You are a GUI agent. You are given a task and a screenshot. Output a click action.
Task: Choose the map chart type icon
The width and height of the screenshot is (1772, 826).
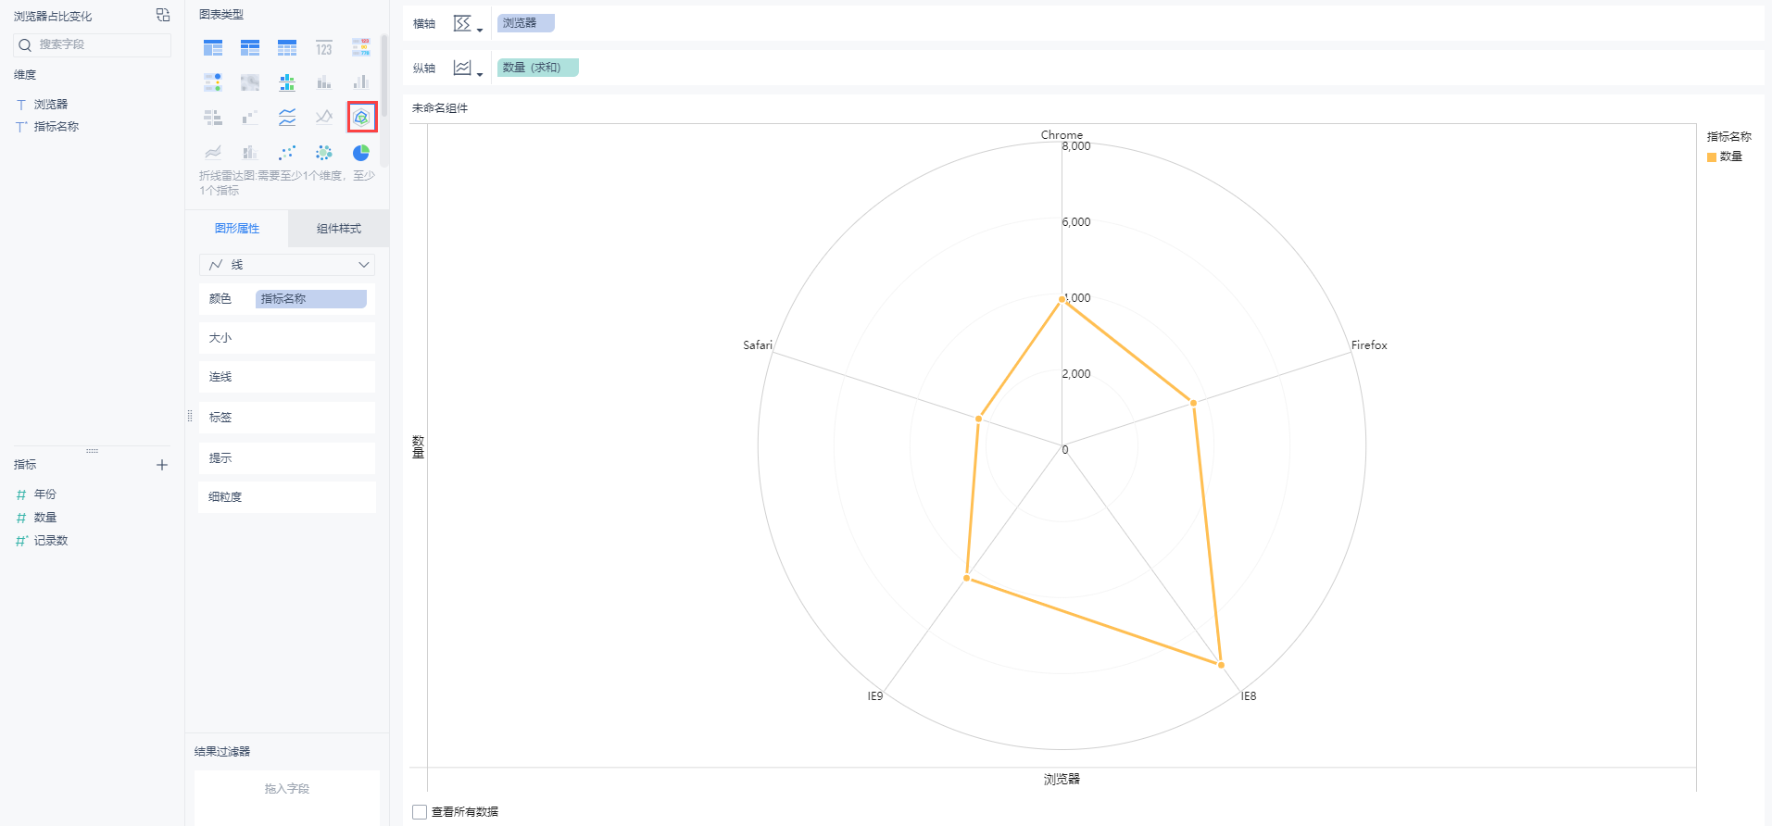click(x=250, y=83)
